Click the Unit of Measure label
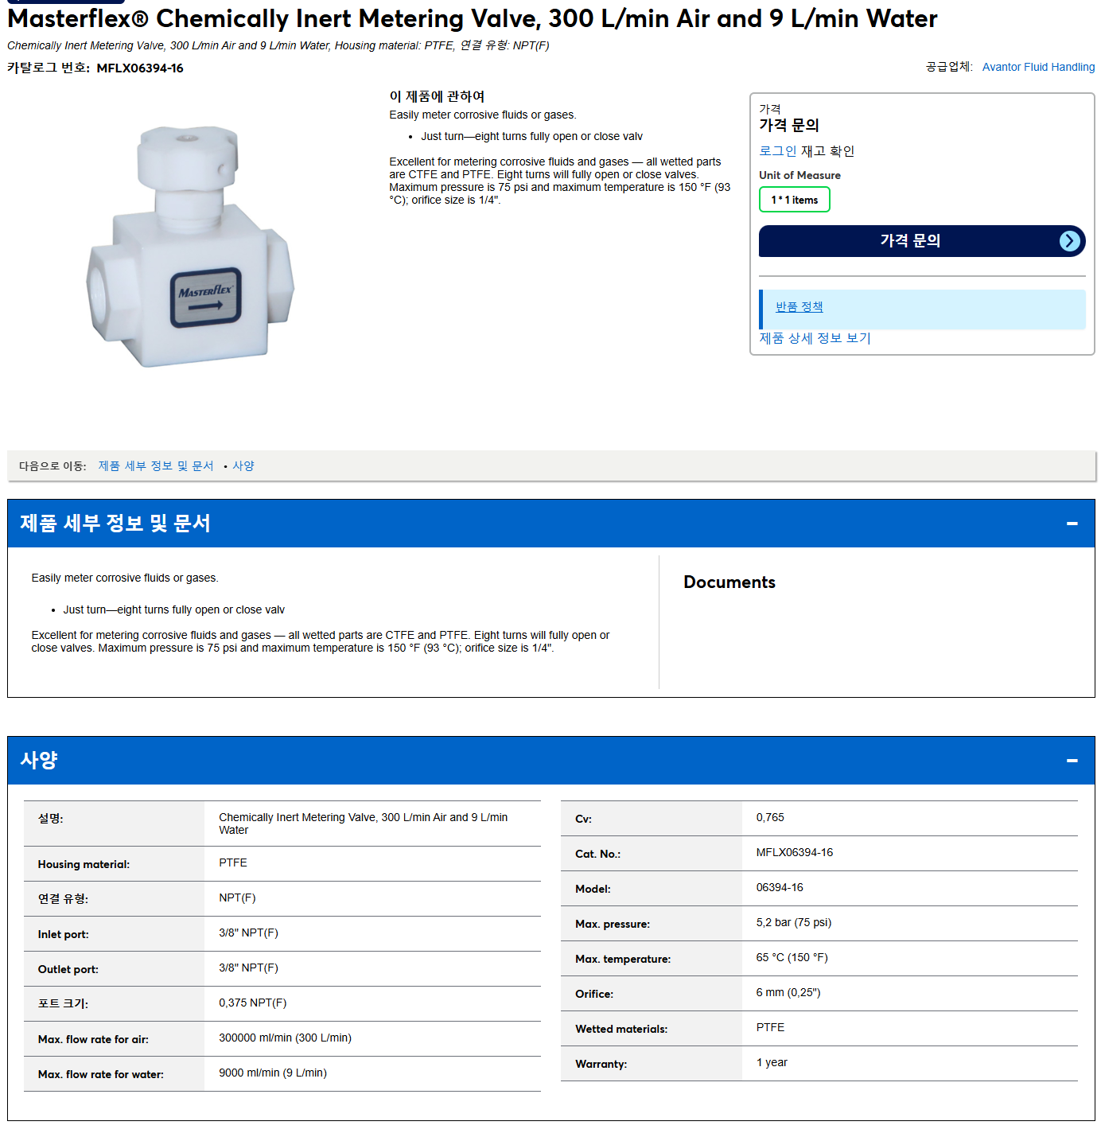This screenshot has width=1101, height=1137. [799, 175]
